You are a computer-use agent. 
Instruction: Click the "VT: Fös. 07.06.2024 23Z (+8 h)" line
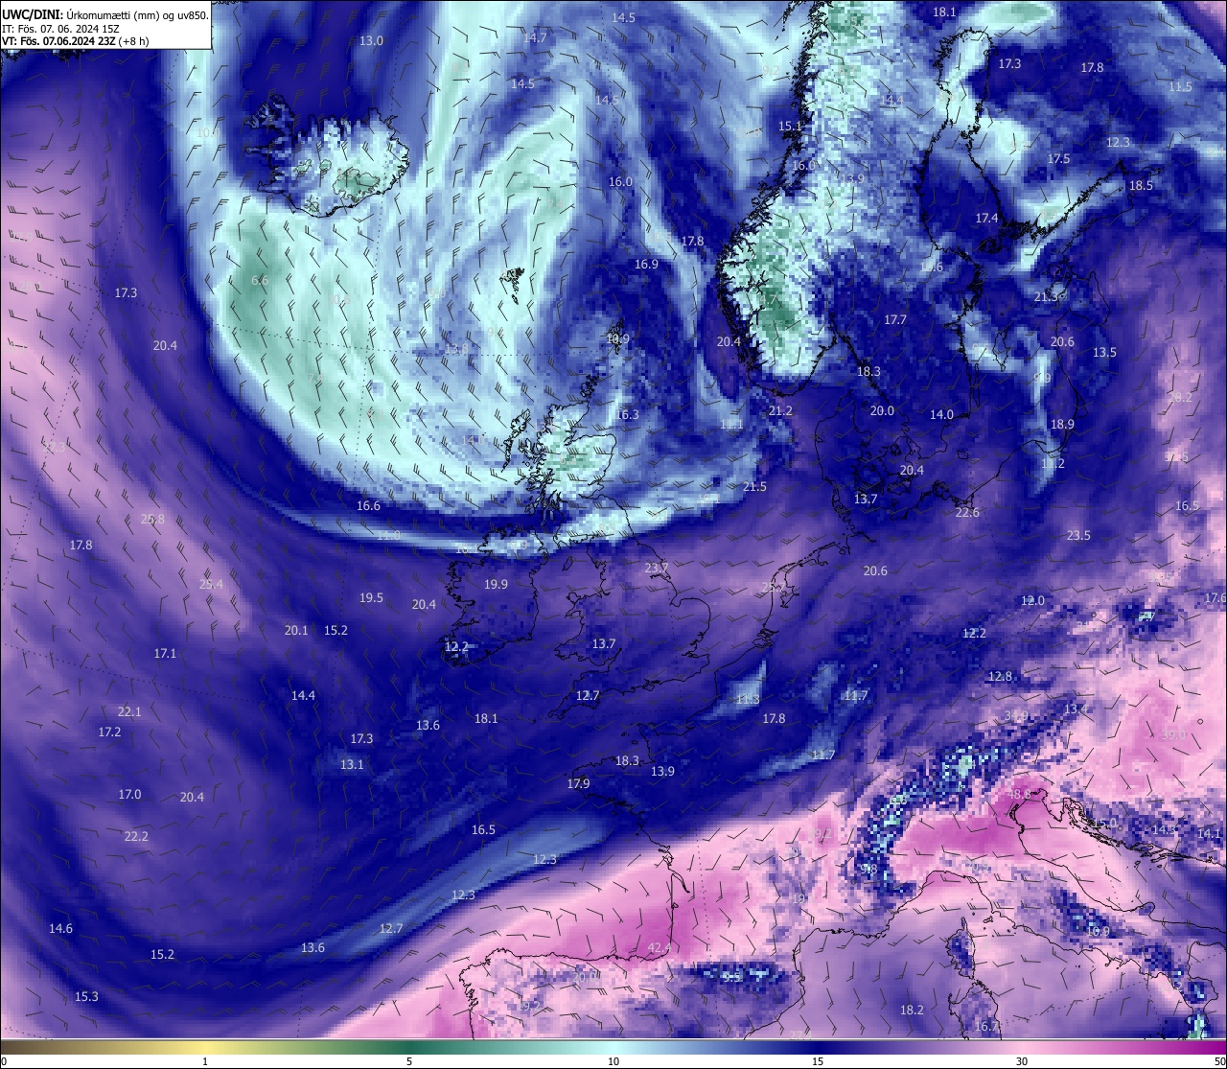click(x=76, y=41)
